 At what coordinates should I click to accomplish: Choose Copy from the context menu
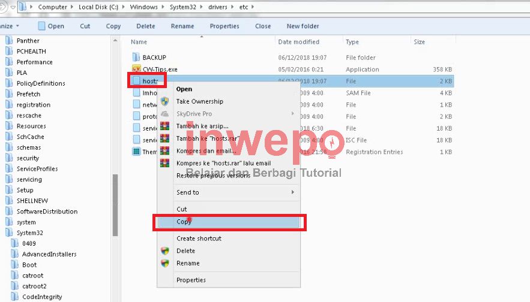tap(229, 222)
